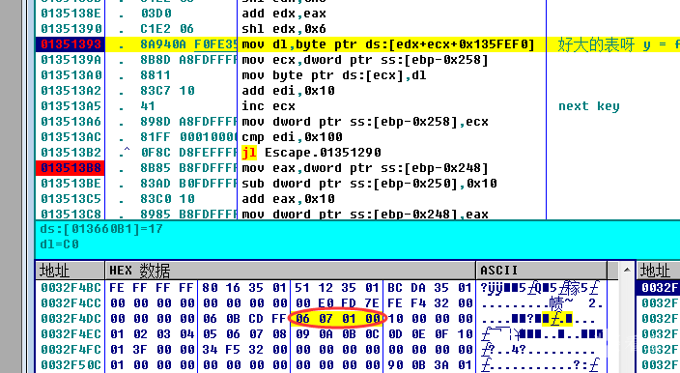Click address 01351390 row
Screen dimensions: 680x373
[71, 29]
